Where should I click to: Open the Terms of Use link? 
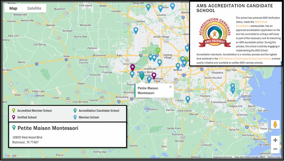point(274,157)
